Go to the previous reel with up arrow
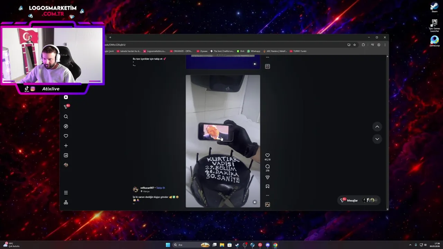 pyautogui.click(x=377, y=127)
